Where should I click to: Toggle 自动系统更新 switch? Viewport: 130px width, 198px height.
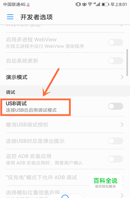pyautogui.click(x=115, y=61)
